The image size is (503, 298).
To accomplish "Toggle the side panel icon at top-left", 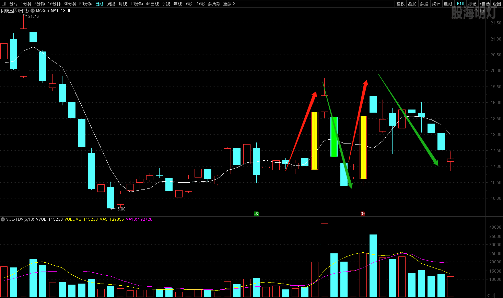I will click(4, 4).
